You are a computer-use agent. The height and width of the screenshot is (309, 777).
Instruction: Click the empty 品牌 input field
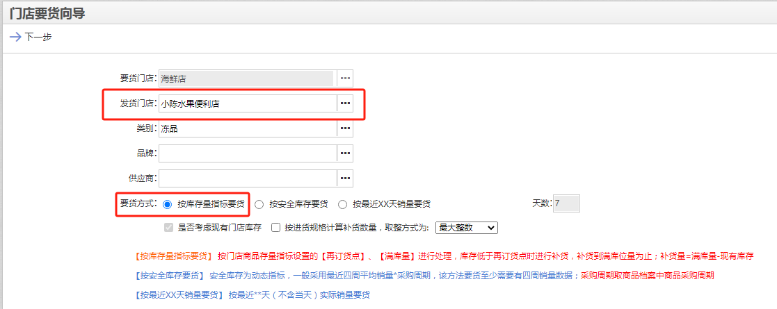pos(248,153)
